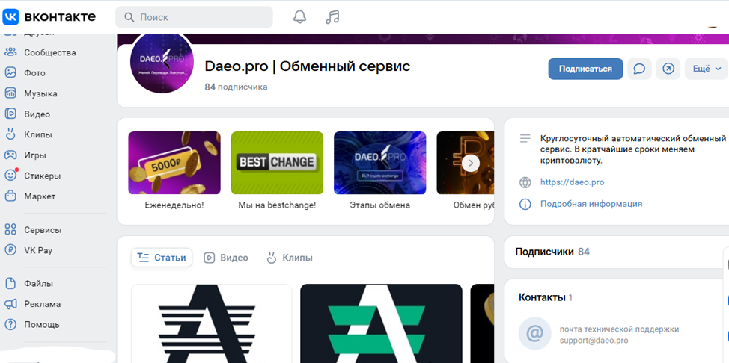Click the Файлы document icon

pos(10,283)
